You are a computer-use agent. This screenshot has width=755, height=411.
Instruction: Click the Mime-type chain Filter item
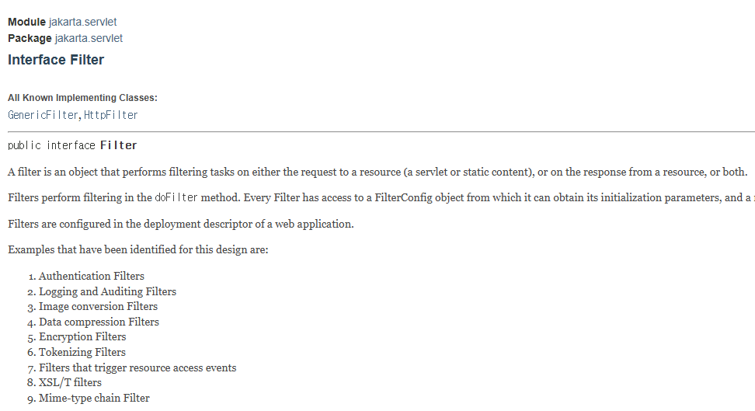(x=94, y=398)
